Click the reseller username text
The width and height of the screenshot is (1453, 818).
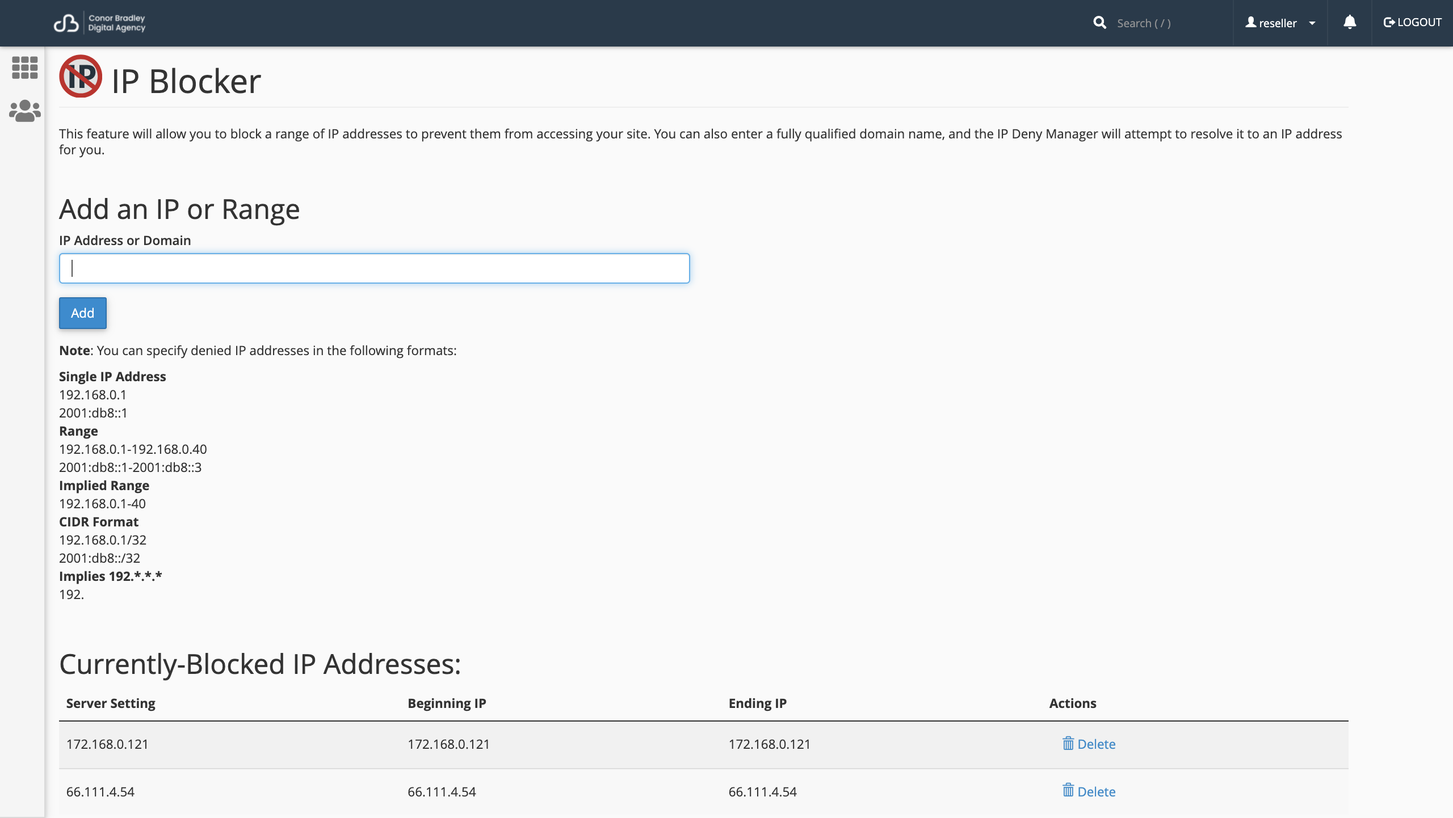pyautogui.click(x=1278, y=23)
